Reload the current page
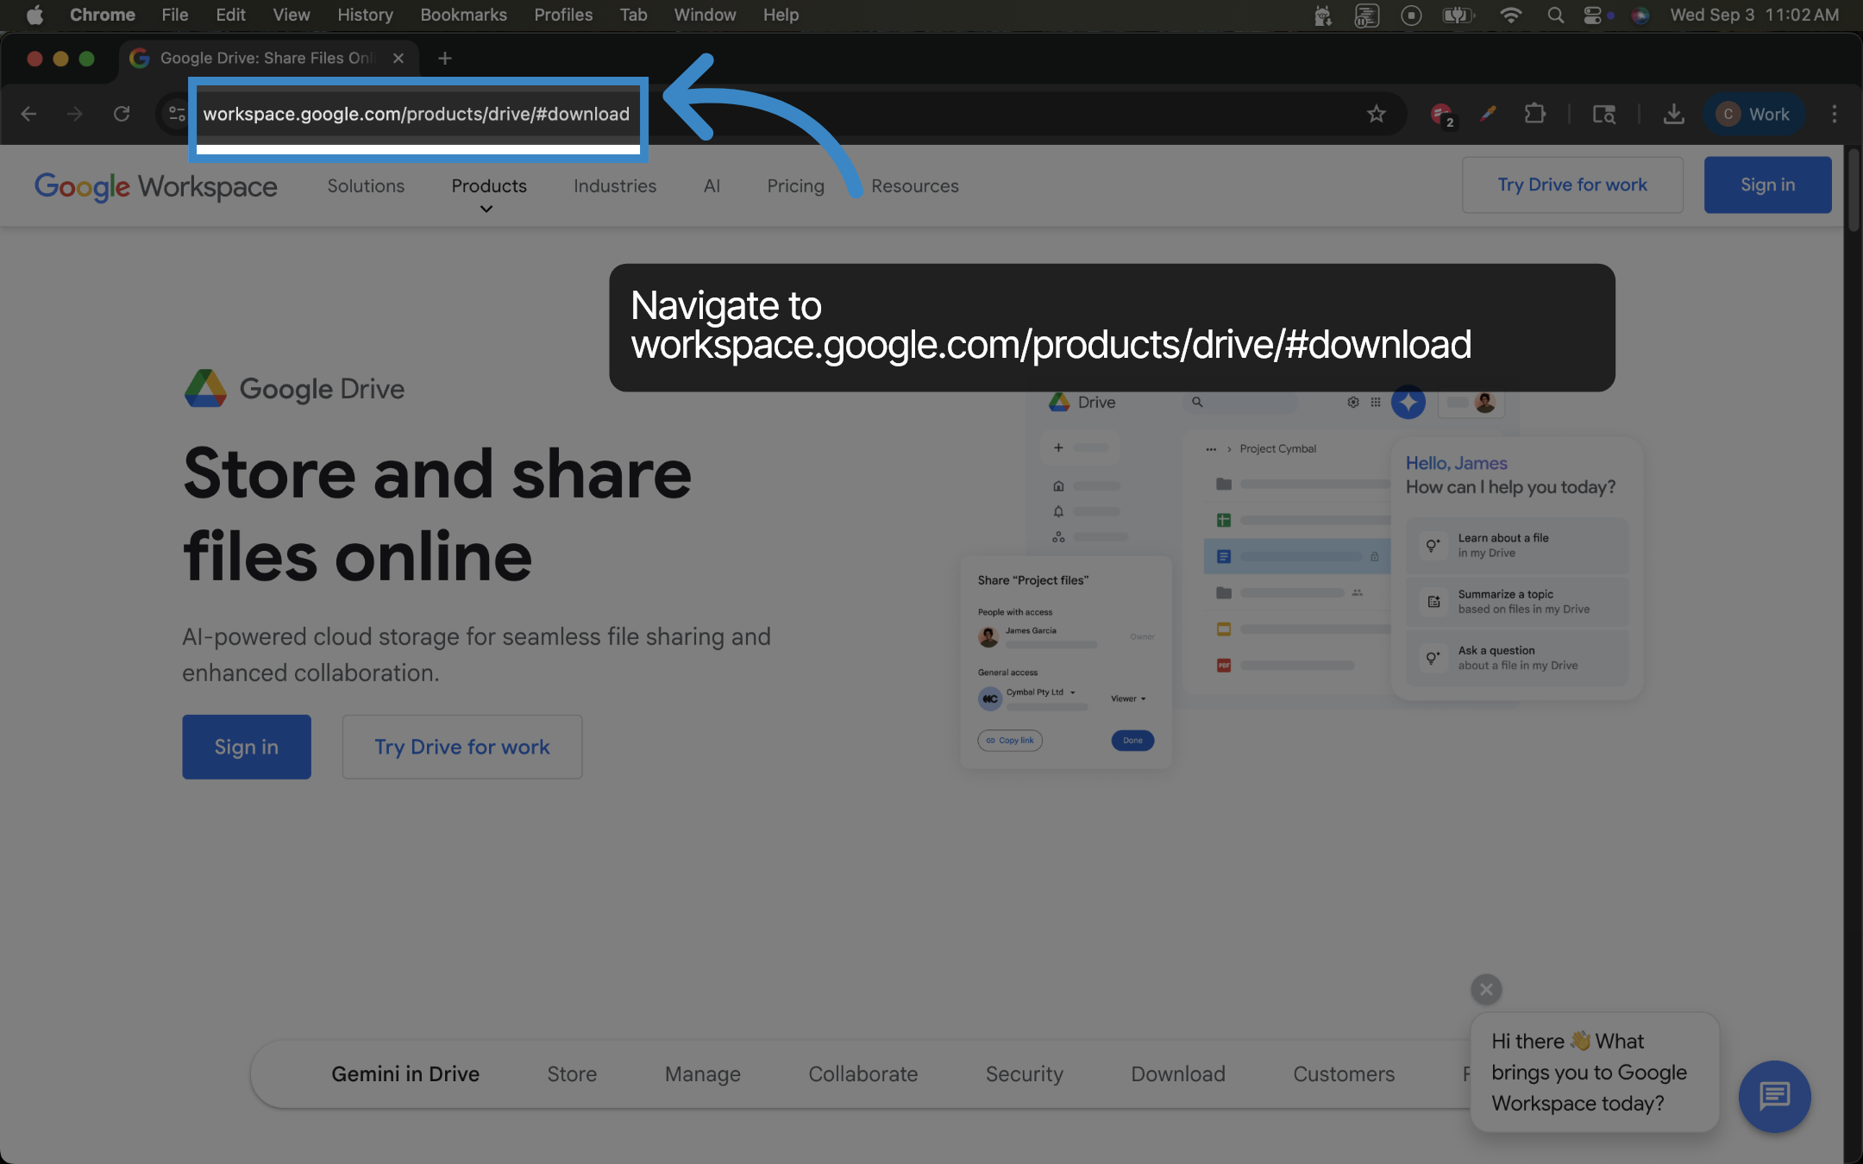The width and height of the screenshot is (1863, 1164). (122, 114)
